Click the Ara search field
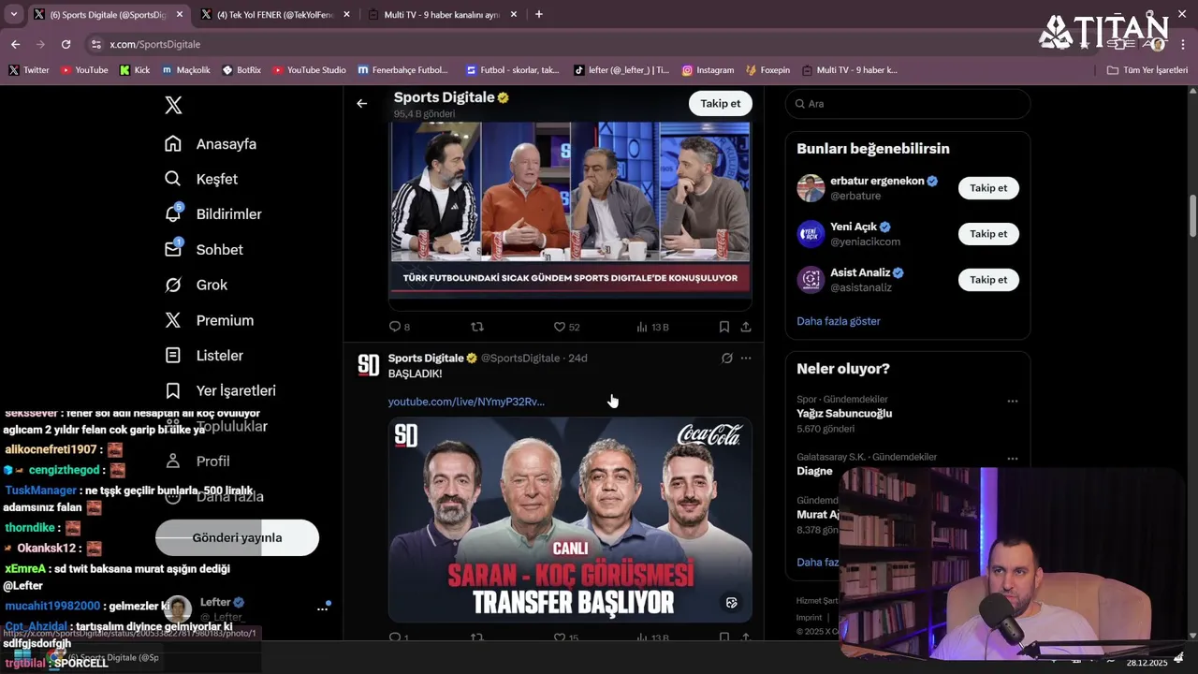The image size is (1198, 674). click(908, 104)
